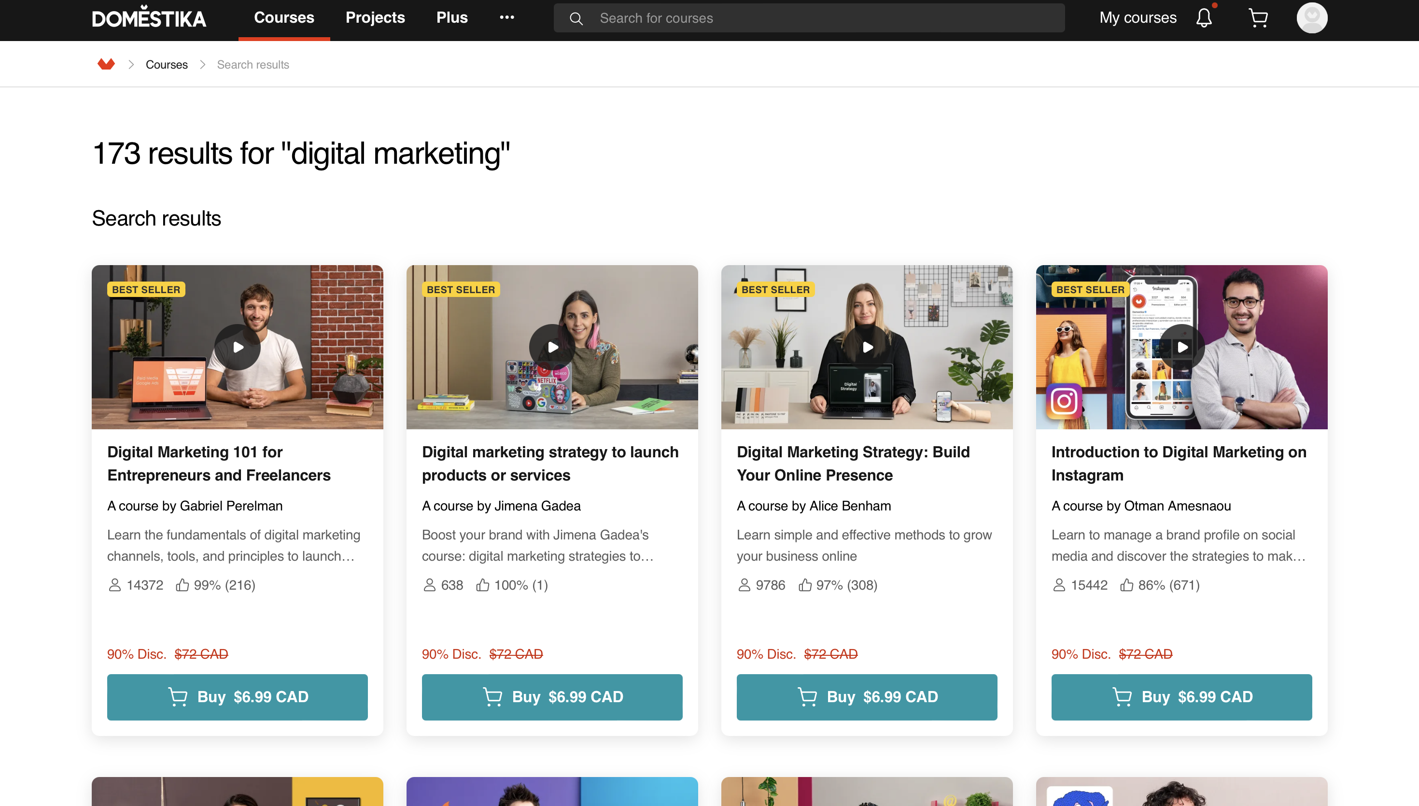The image size is (1419, 806).
Task: Click the red Domestika home breadcrumb icon
Action: [106, 64]
